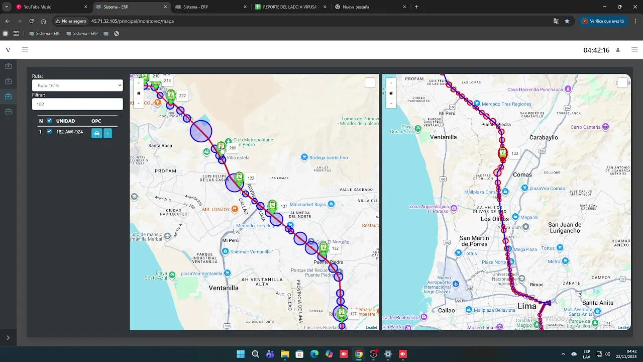Click the bus marker labeled 137
Screen dimensions: 643x362
(x=272, y=206)
